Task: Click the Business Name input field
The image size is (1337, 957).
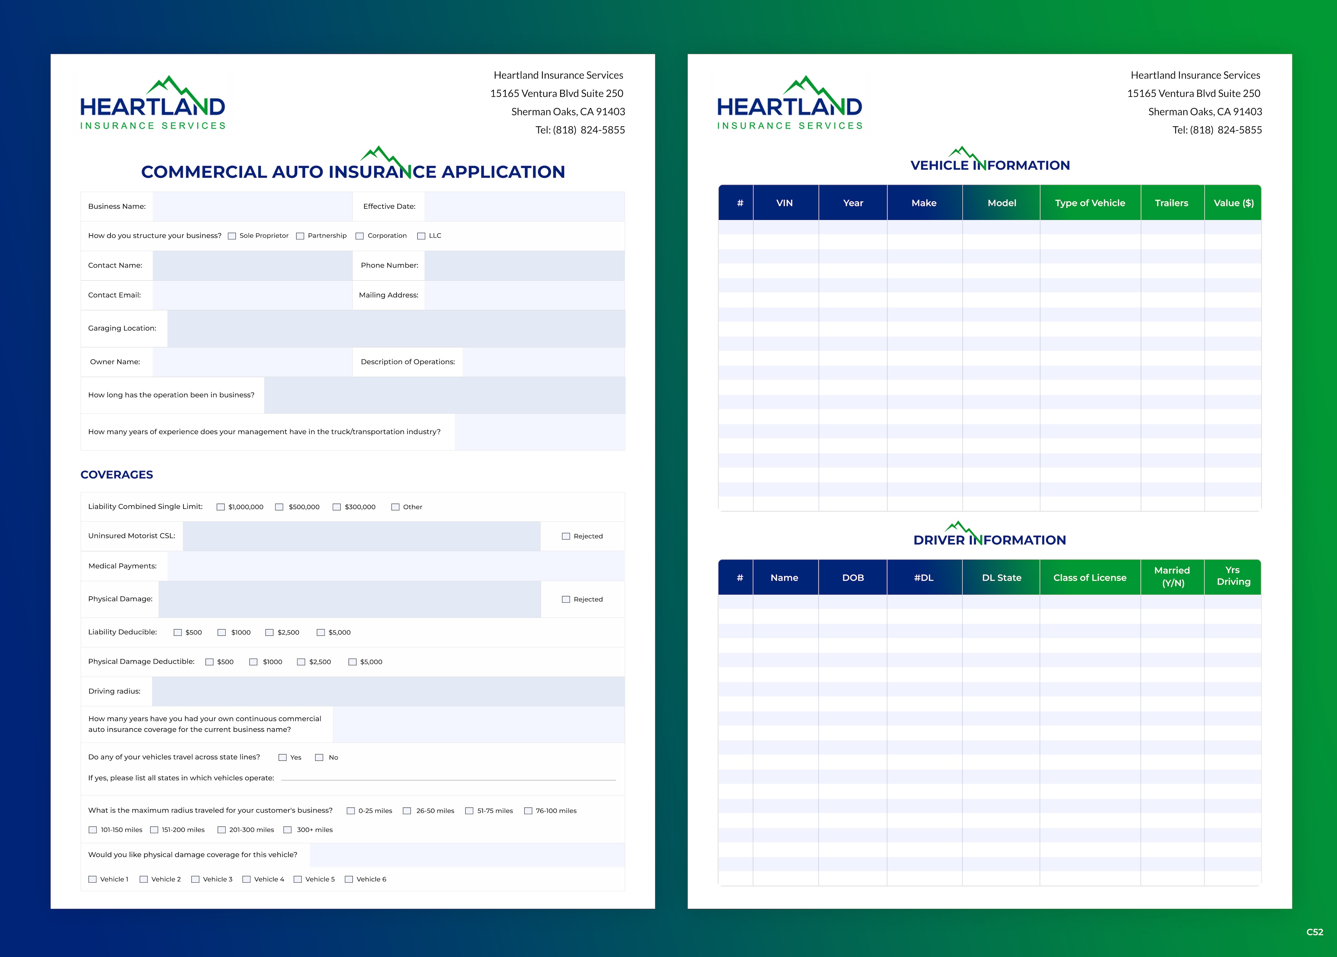Action: (x=252, y=206)
